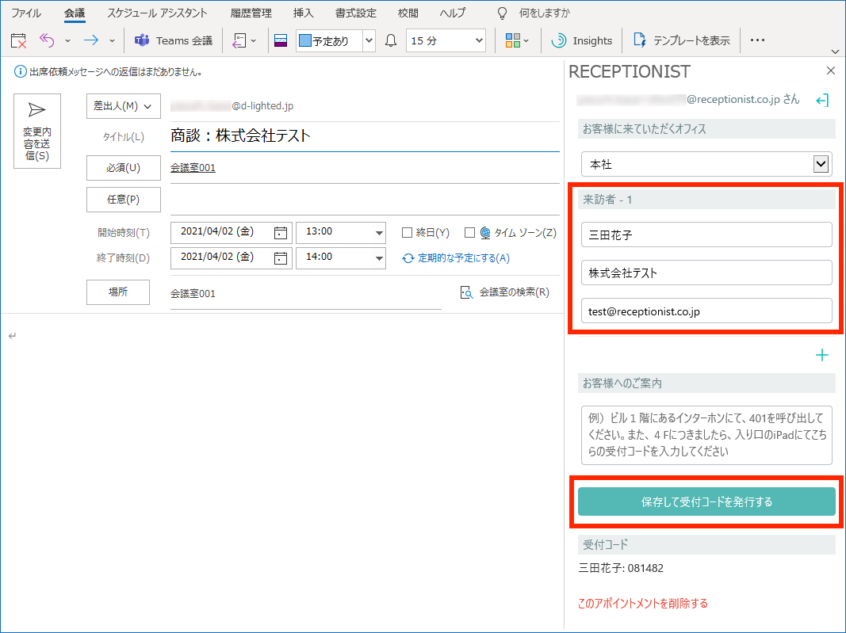Click the 任意 attendees button

(124, 200)
